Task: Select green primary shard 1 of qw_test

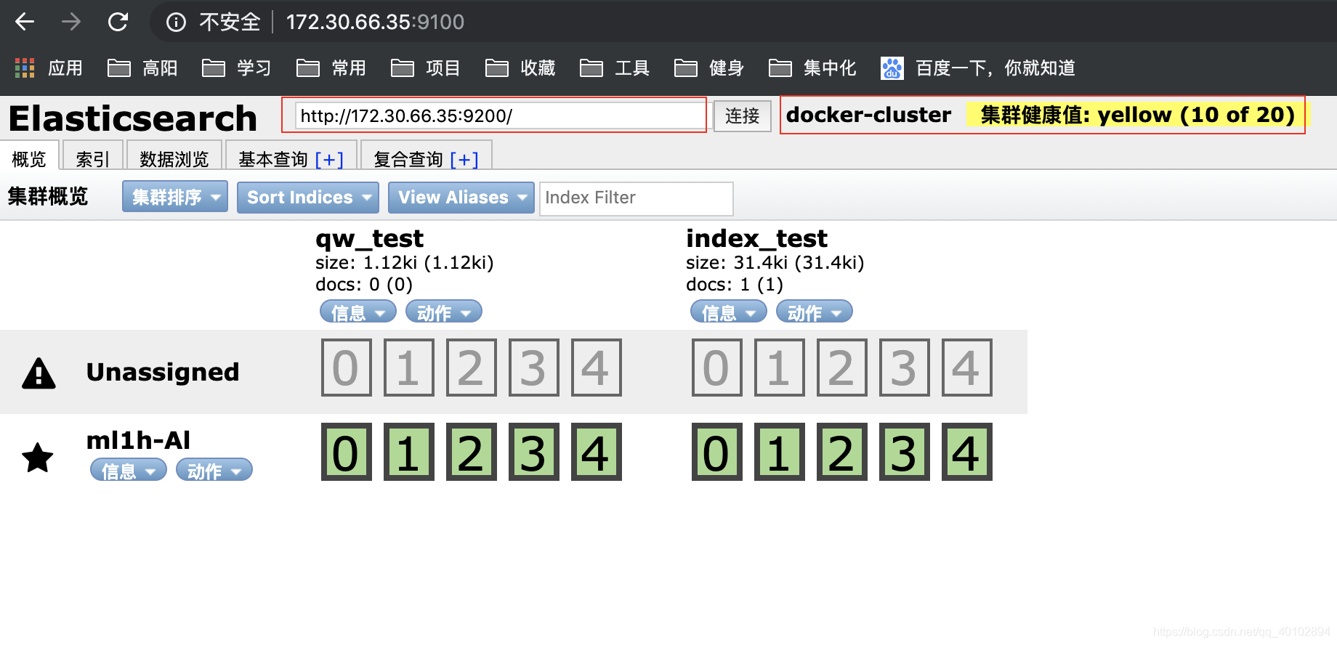Action: [409, 452]
